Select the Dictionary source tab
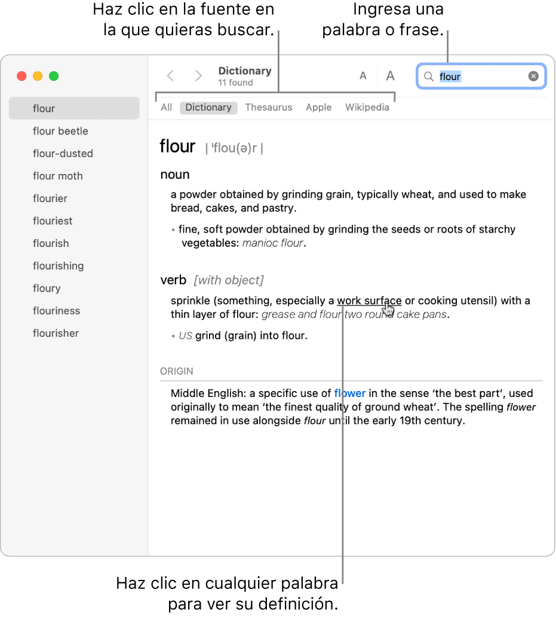 click(x=208, y=108)
